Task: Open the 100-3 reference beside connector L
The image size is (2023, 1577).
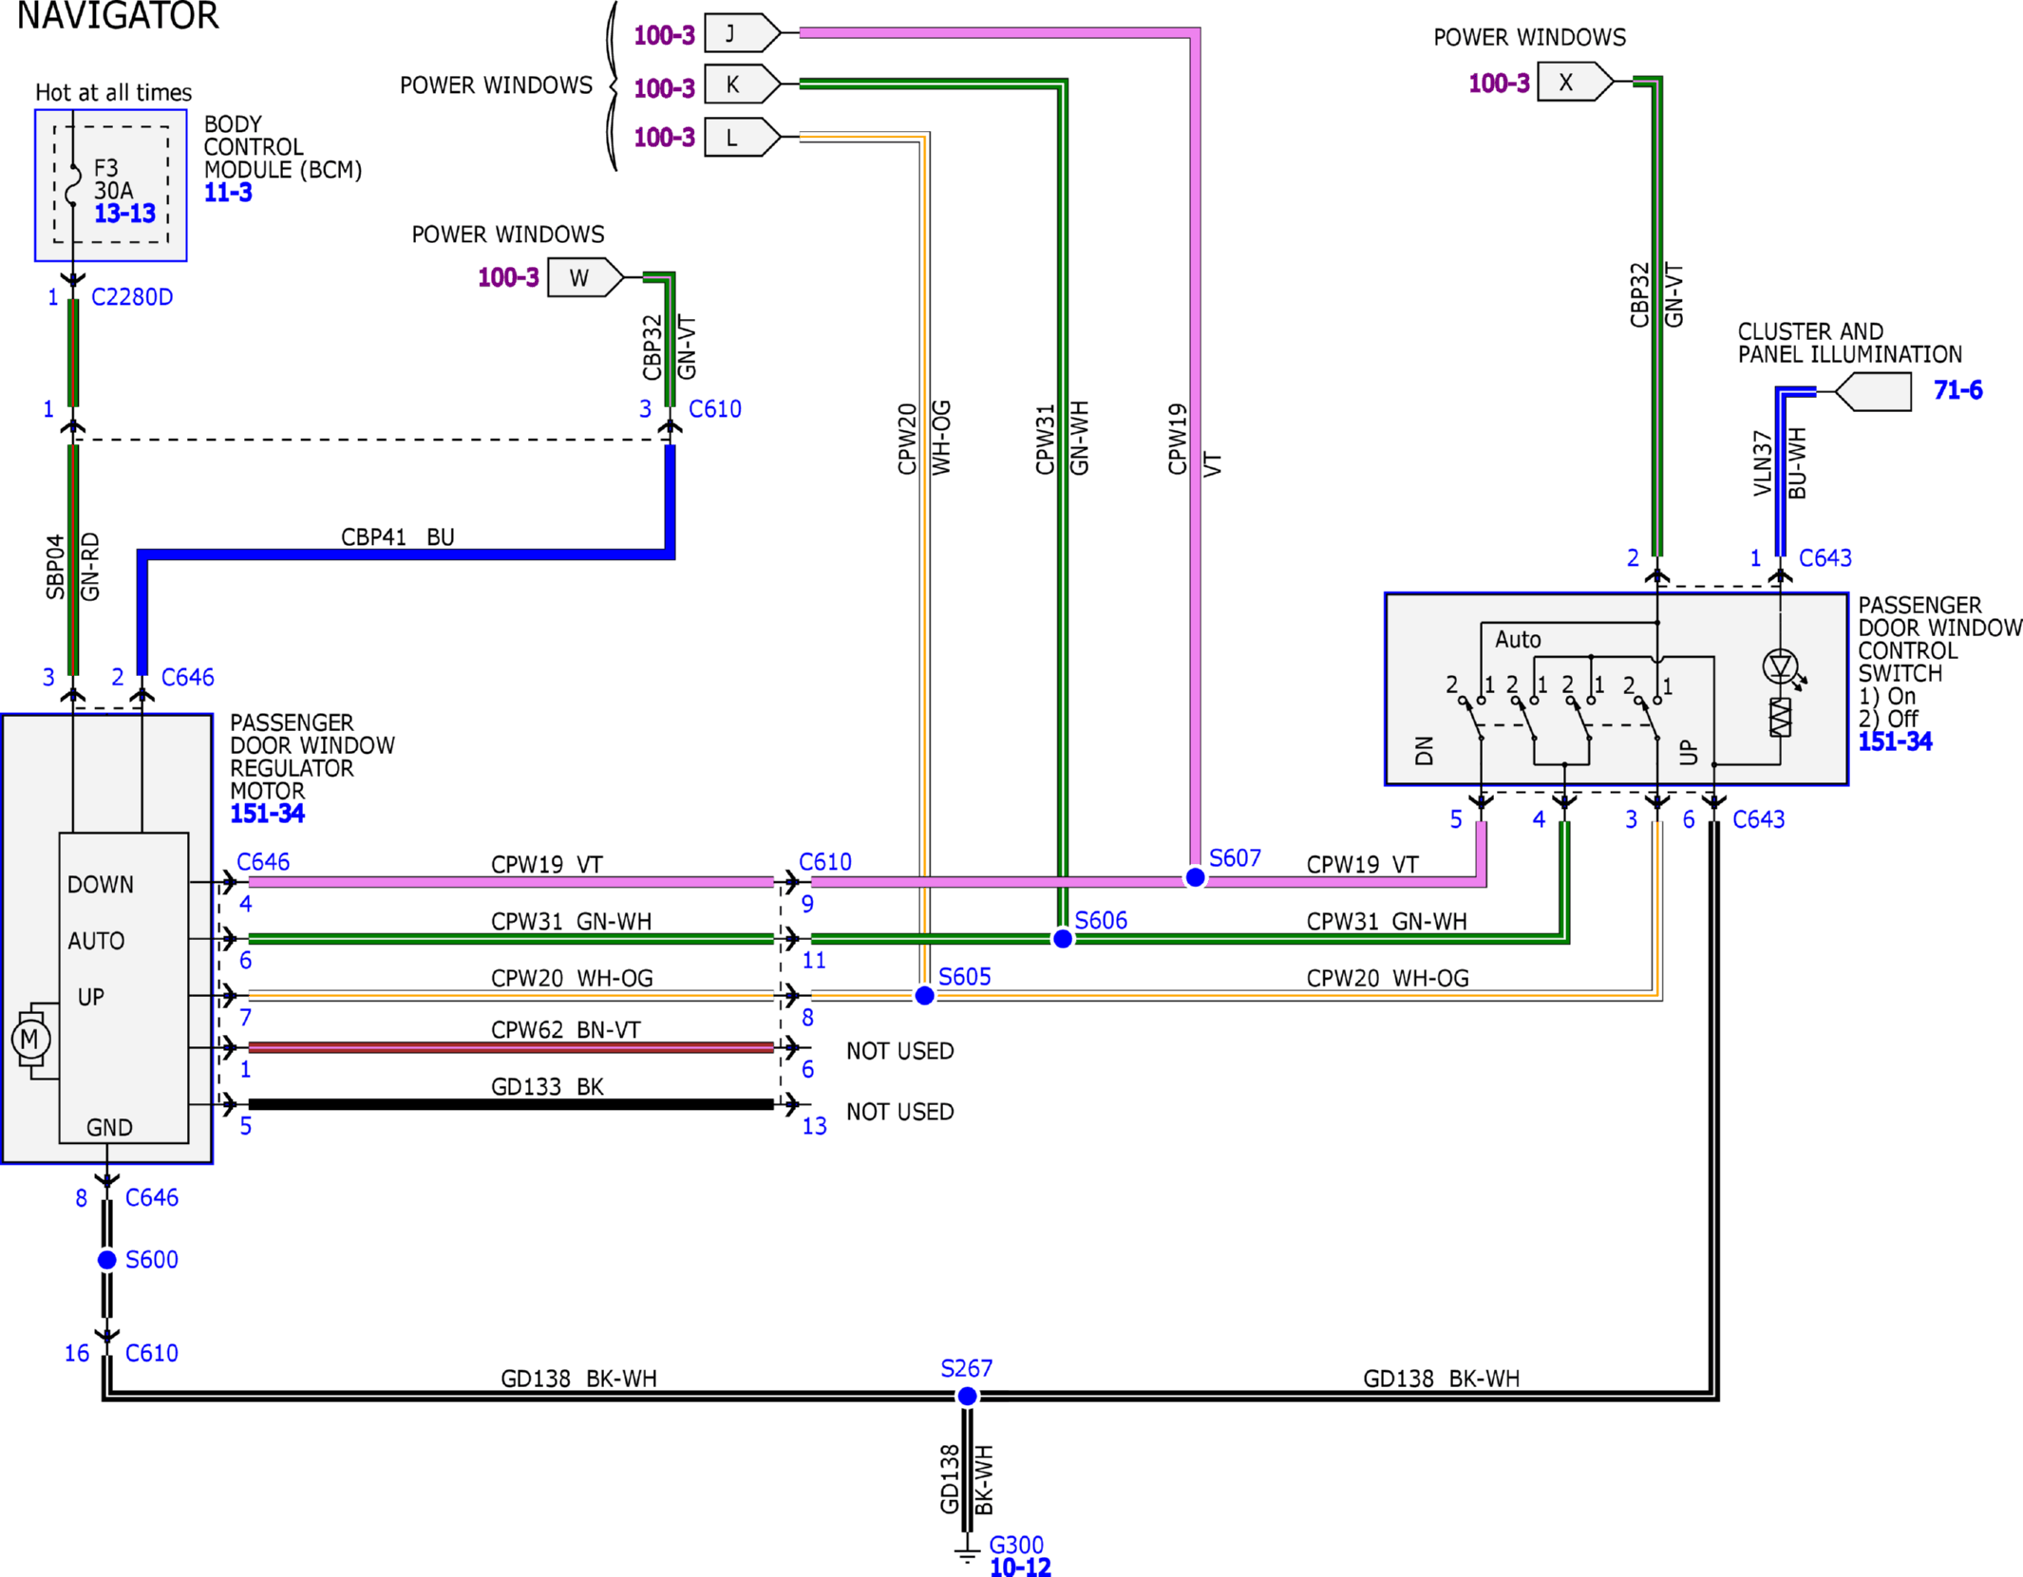Action: click(x=665, y=138)
